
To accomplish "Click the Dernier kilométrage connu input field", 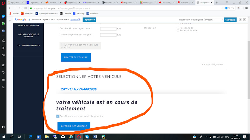I will [x=108, y=29].
